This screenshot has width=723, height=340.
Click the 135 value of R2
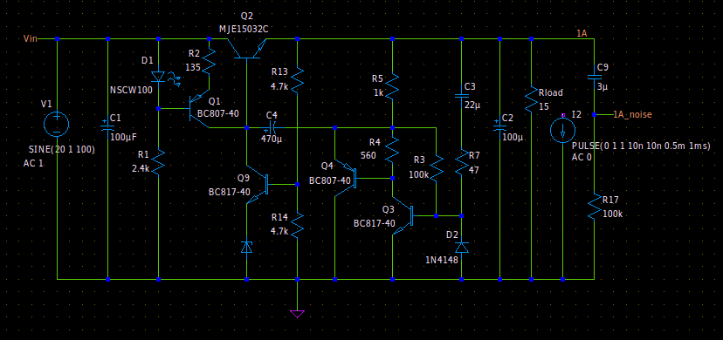pyautogui.click(x=193, y=67)
